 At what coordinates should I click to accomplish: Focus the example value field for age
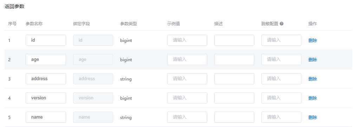(187, 59)
